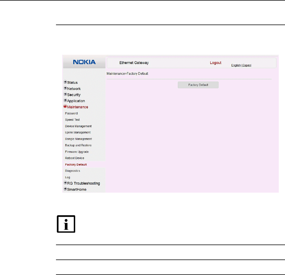Select the Maintenance menu label
The width and height of the screenshot is (285, 275).
coord(77,107)
